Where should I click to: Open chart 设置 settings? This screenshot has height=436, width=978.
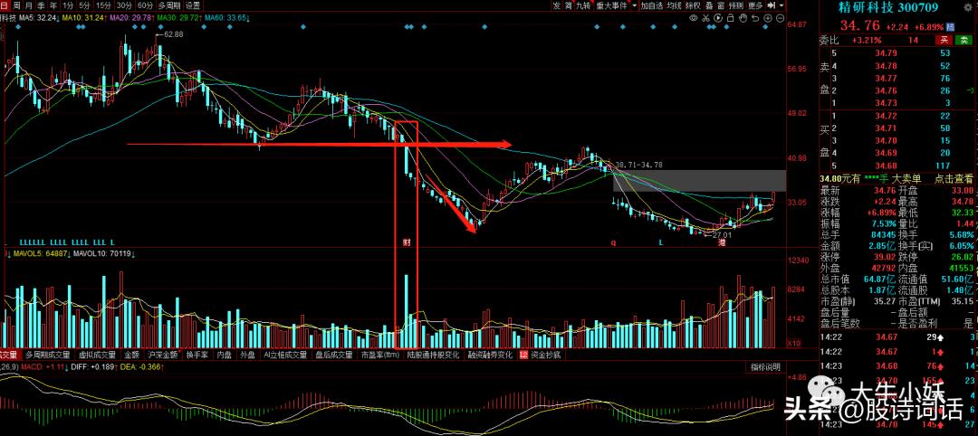(192, 5)
